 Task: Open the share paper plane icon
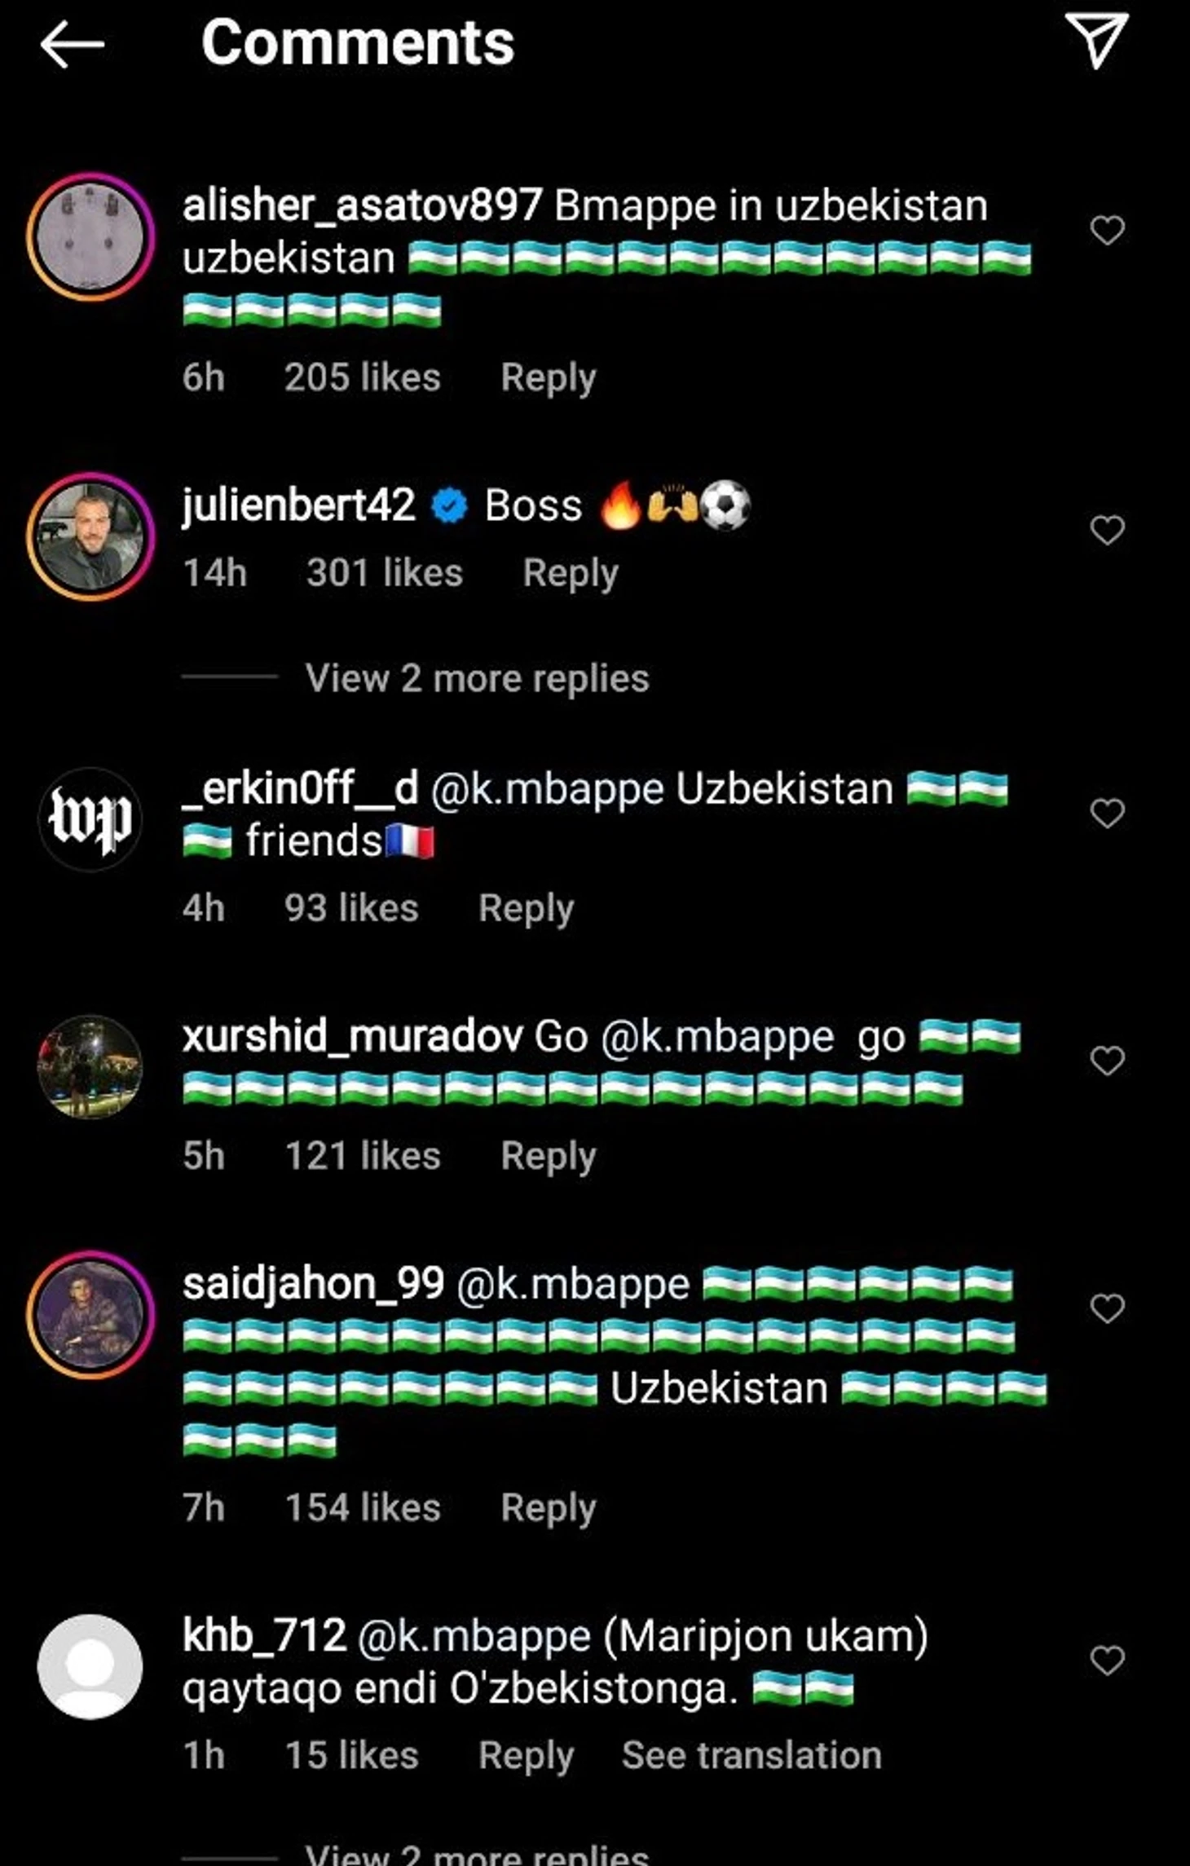(1096, 40)
